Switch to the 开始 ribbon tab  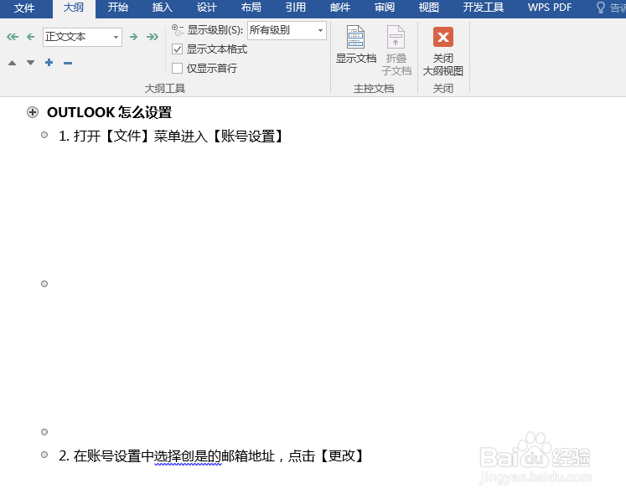(118, 8)
